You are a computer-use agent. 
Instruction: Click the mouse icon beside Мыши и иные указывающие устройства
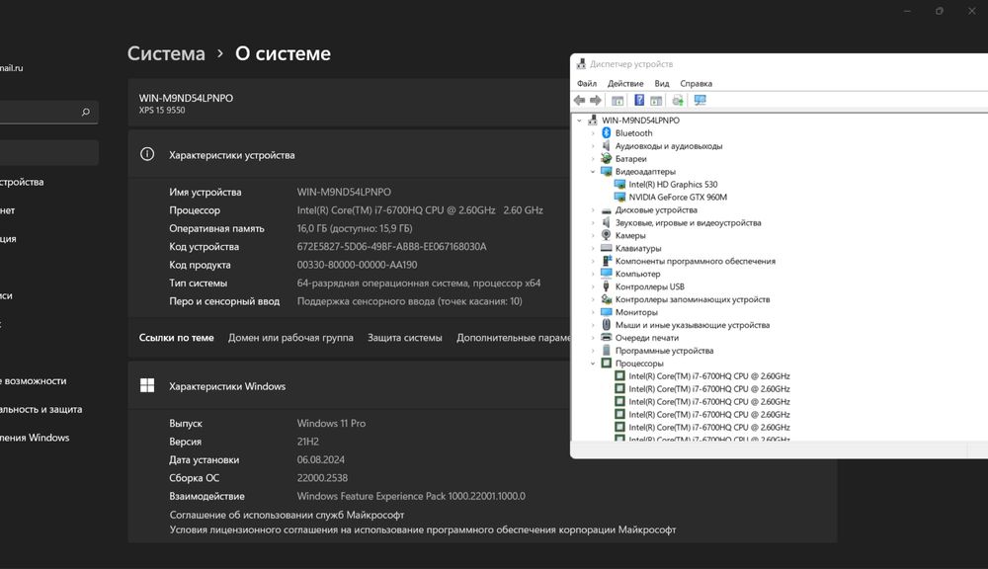pyautogui.click(x=607, y=325)
